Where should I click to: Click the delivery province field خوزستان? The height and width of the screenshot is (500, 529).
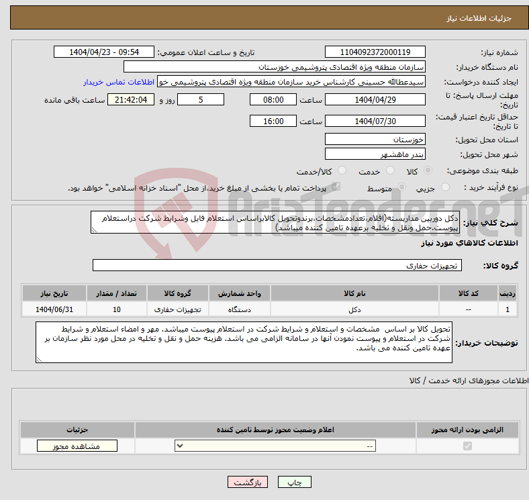pos(375,139)
